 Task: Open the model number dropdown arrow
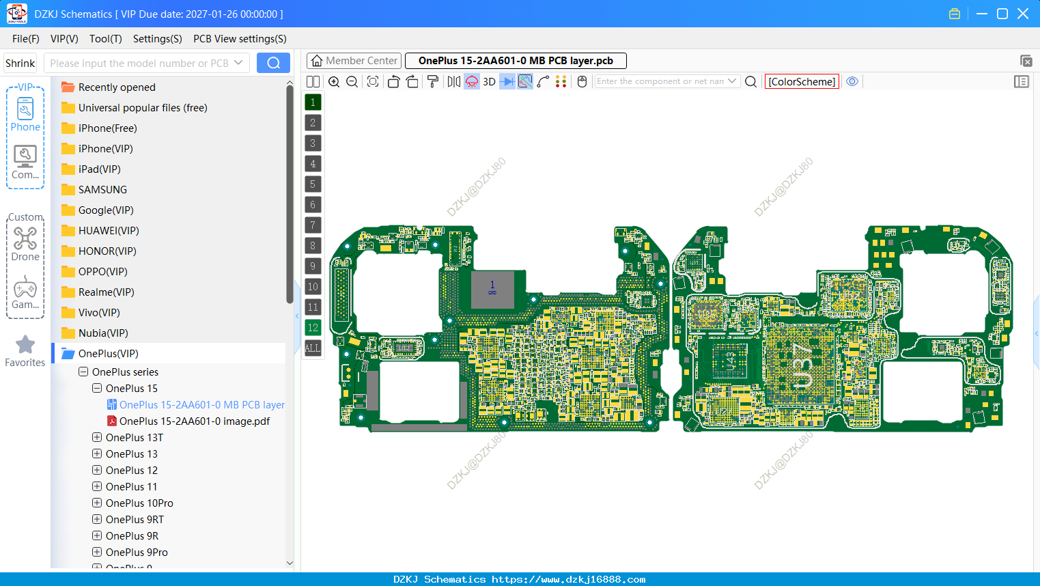[x=238, y=63]
